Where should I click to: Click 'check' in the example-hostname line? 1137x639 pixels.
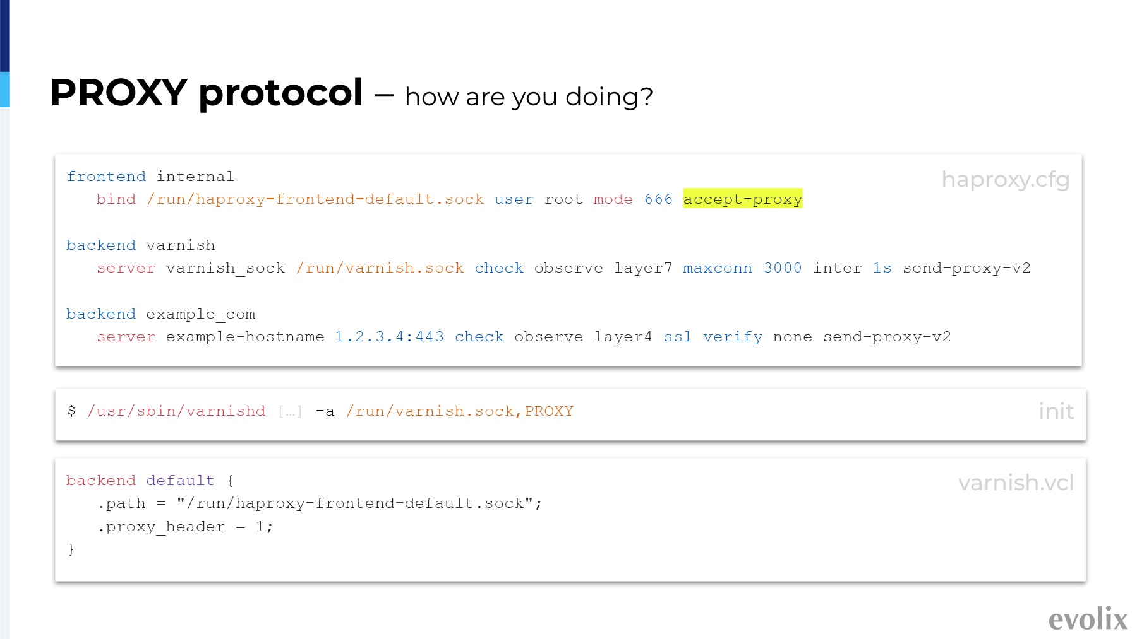coord(479,337)
